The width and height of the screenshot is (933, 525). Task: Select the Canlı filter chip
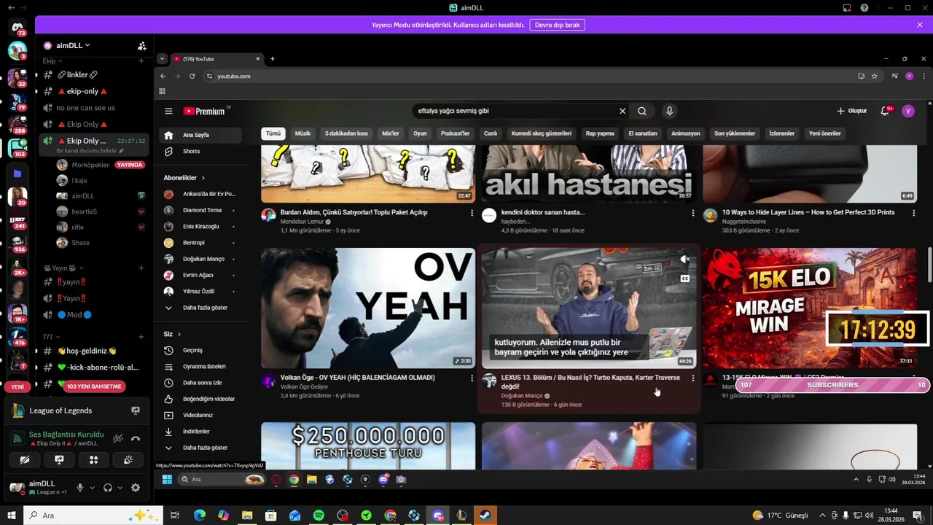coord(491,133)
